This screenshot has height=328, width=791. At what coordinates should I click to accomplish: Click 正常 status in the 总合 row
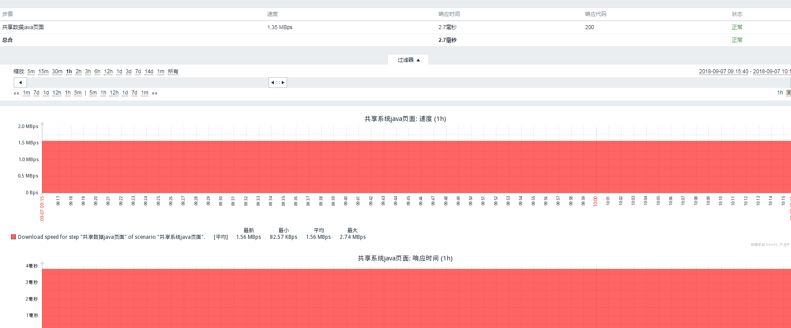pos(737,40)
